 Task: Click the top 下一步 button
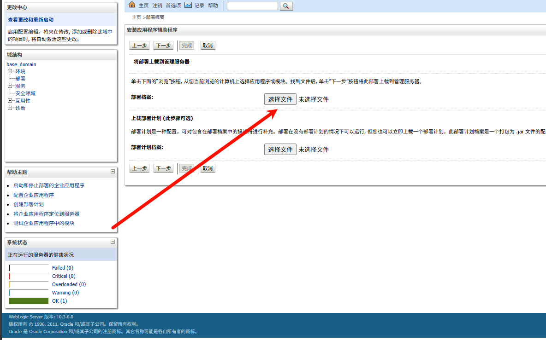click(x=163, y=46)
